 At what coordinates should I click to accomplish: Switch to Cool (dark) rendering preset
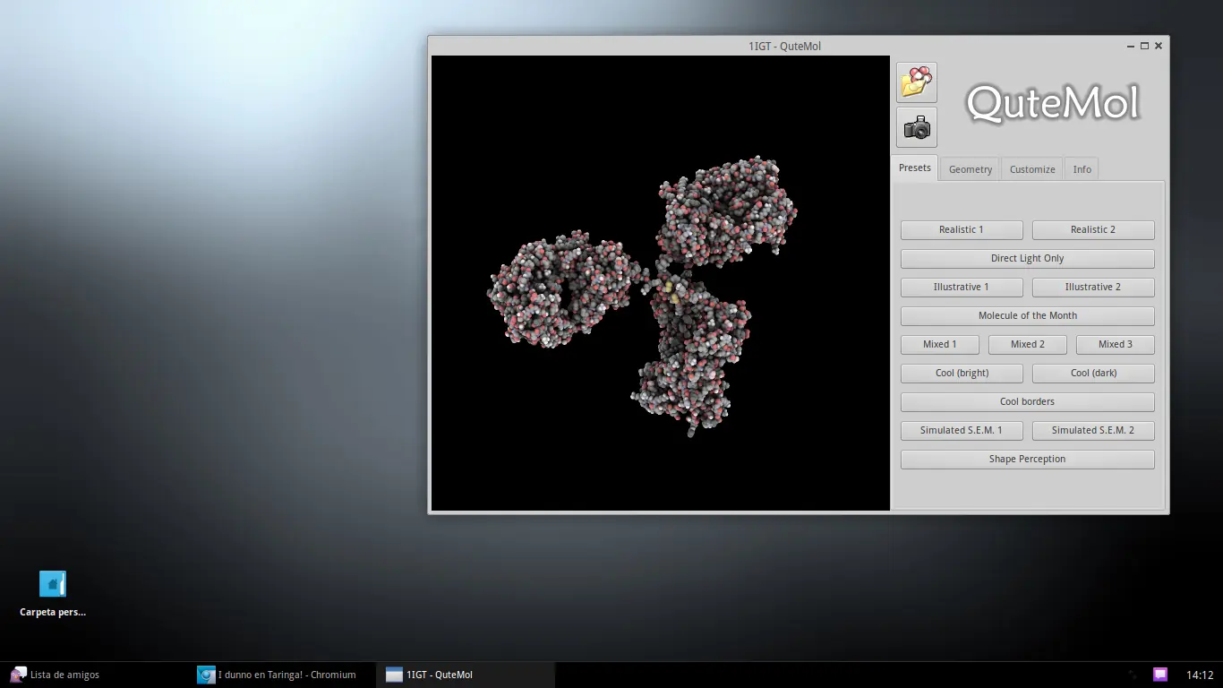(1093, 373)
